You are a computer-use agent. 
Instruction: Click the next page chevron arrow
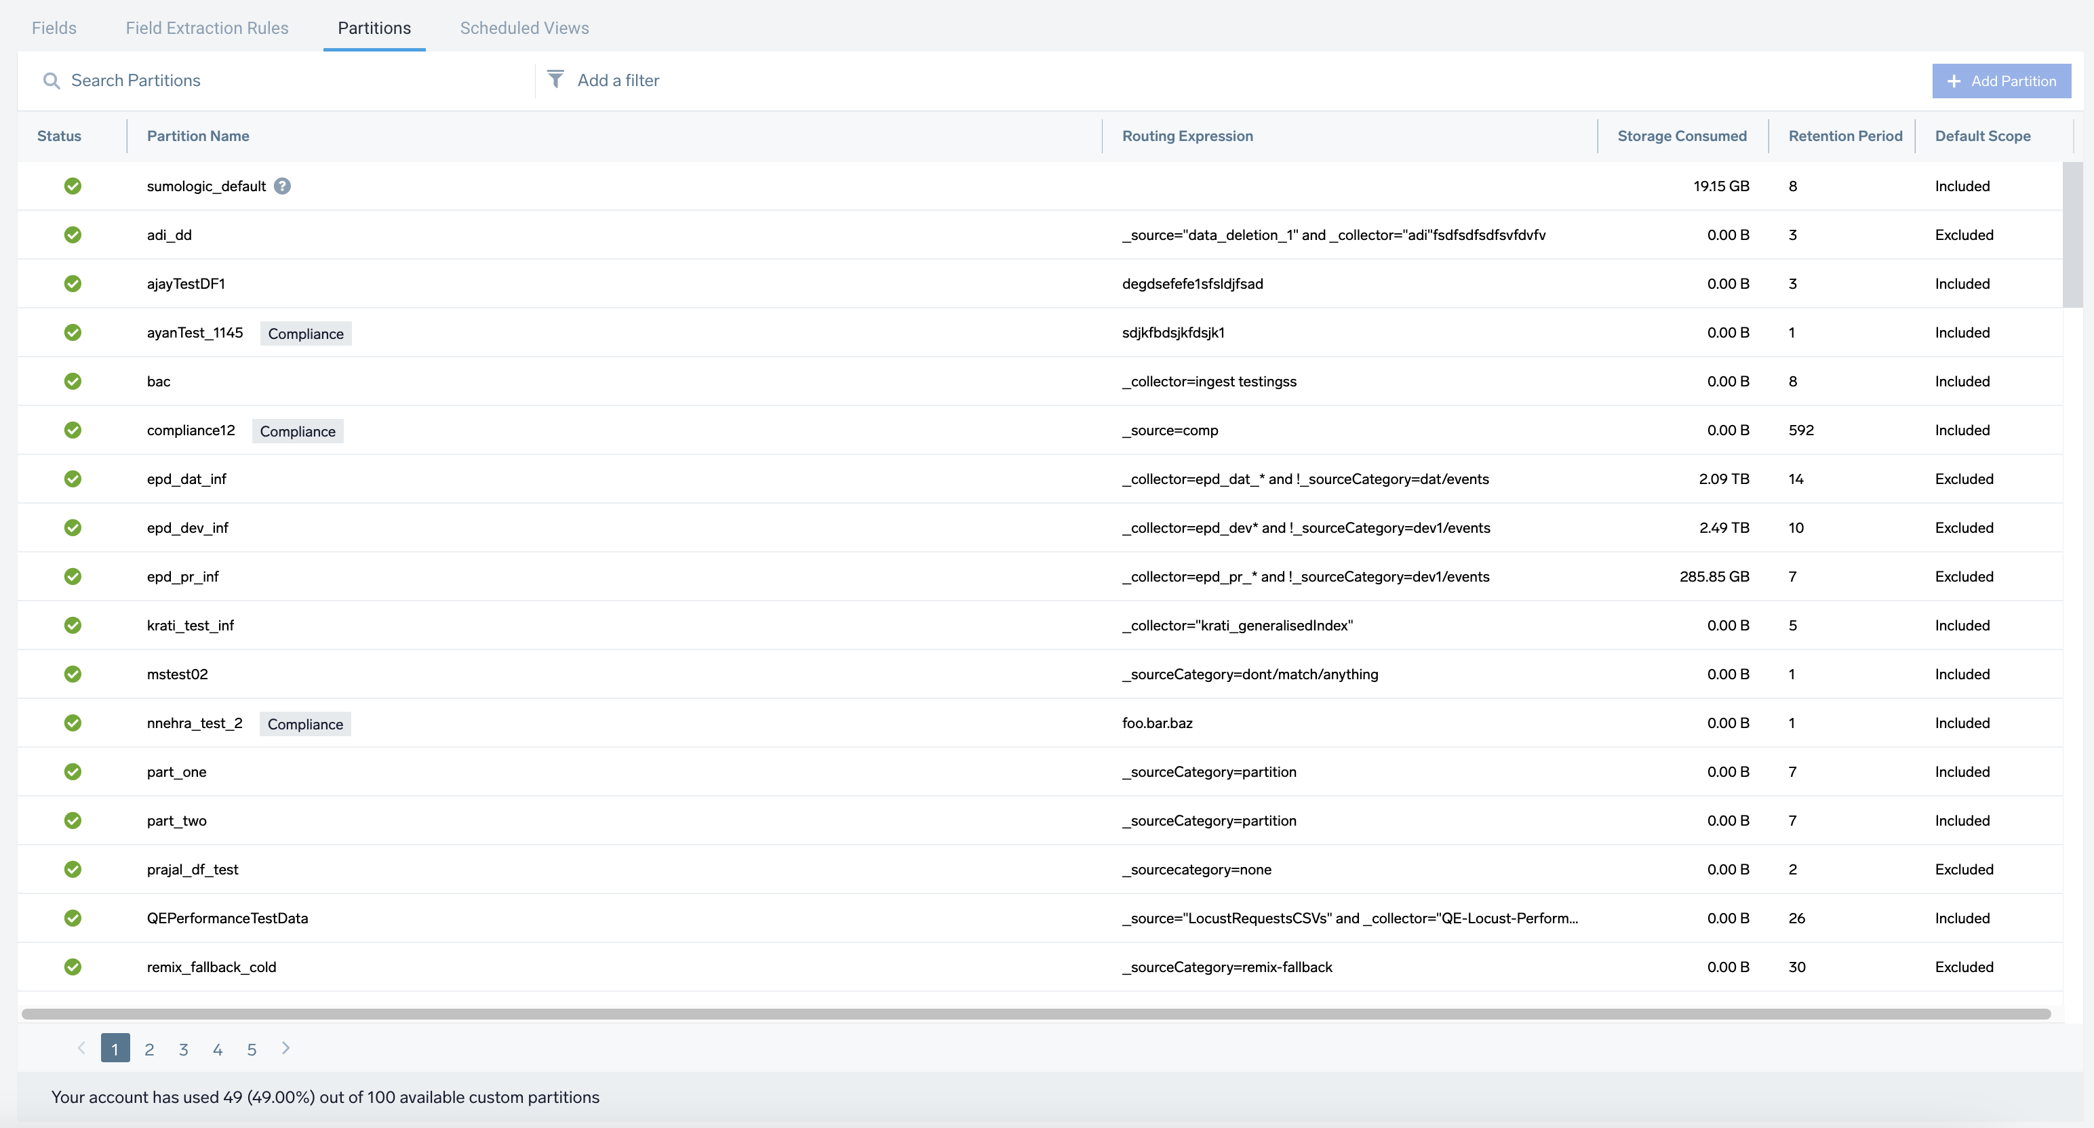[x=285, y=1049]
